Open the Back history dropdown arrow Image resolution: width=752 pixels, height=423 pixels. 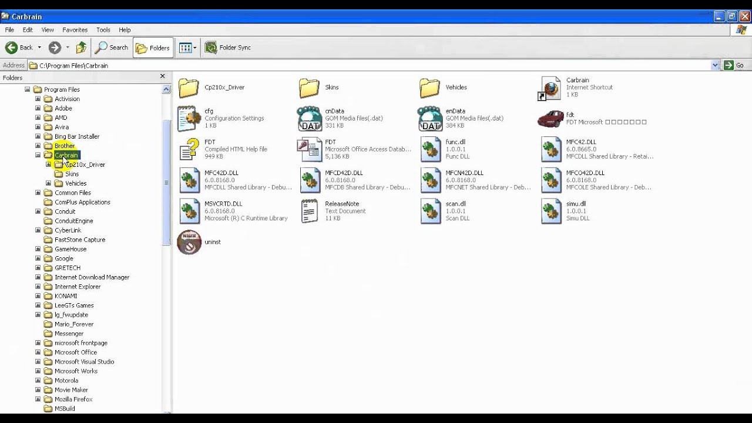[39, 48]
